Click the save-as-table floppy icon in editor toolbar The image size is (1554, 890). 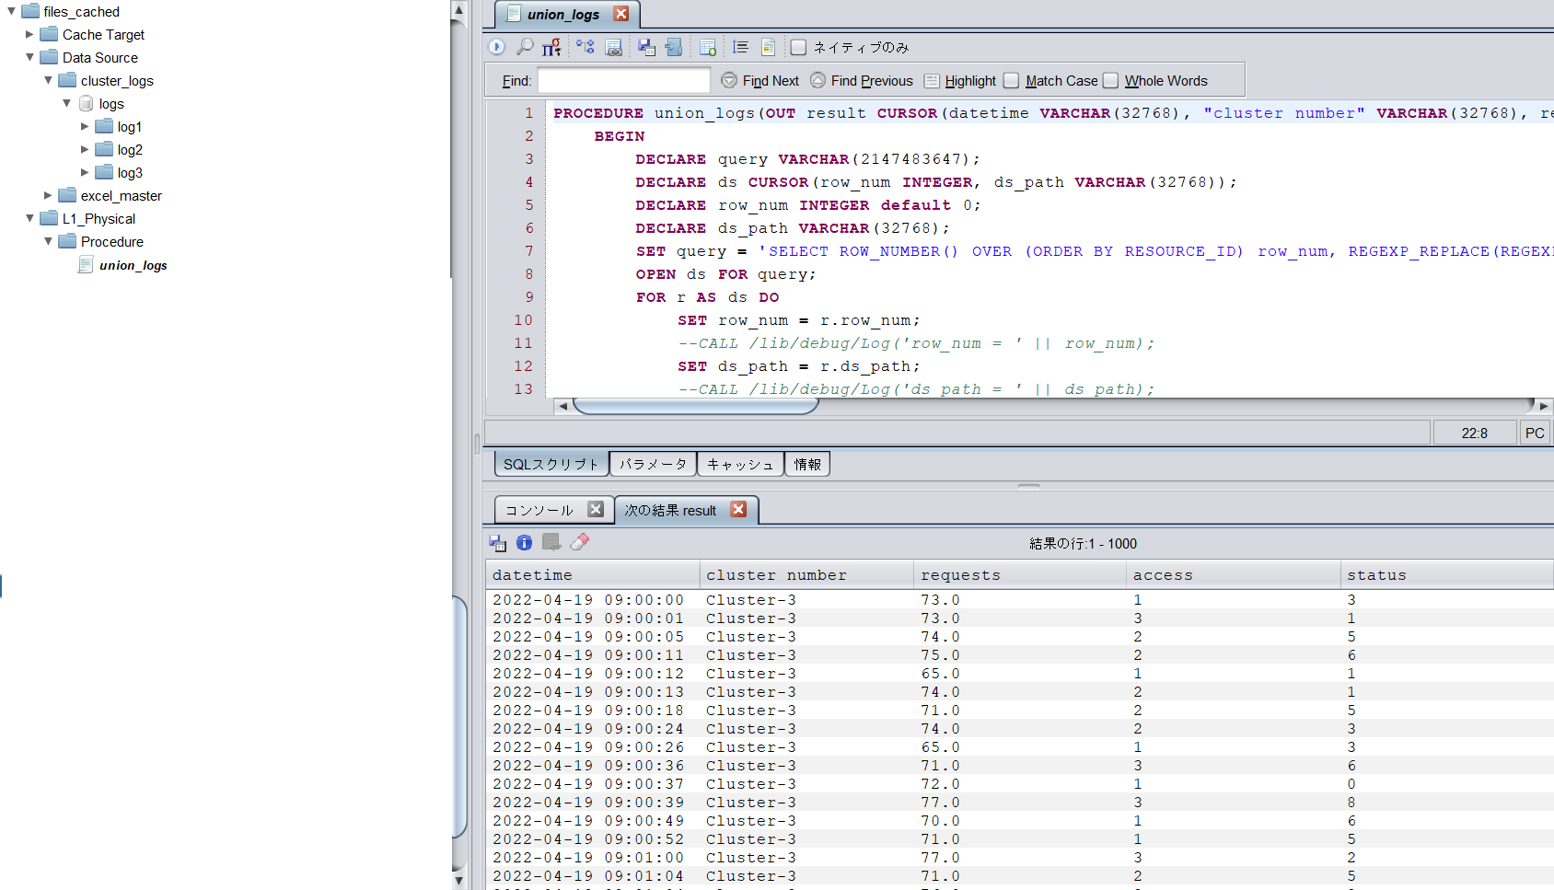(x=646, y=47)
